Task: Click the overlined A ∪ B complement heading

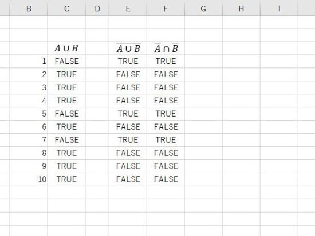Action: click(x=128, y=49)
